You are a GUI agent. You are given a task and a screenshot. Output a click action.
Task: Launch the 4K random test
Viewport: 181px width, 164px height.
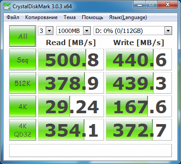[x=23, y=106]
